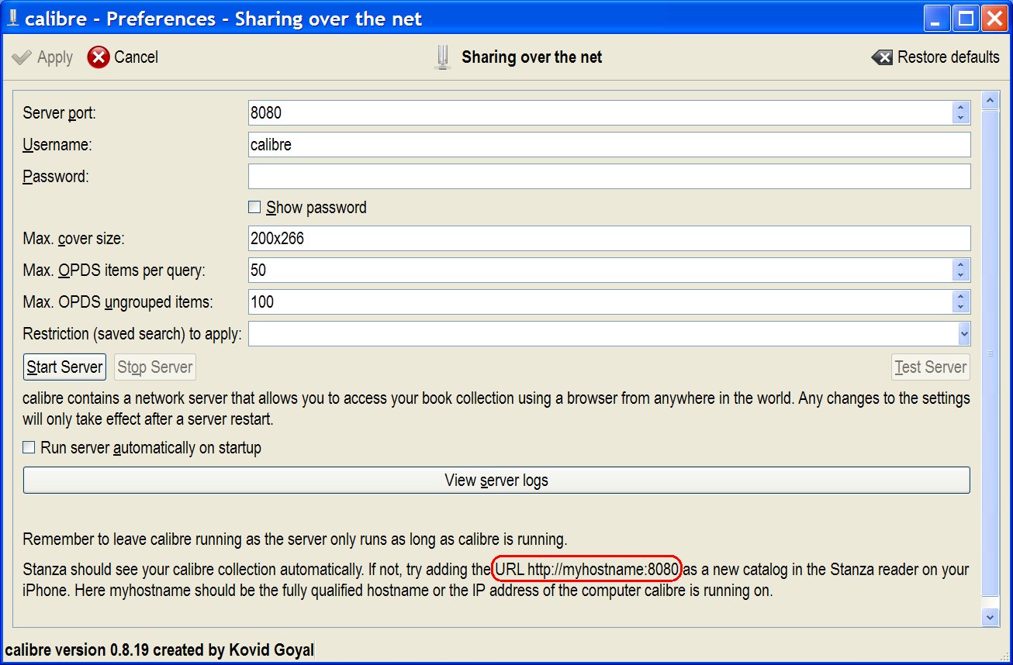Click the "Username:" label
The width and height of the screenshot is (1013, 665).
pyautogui.click(x=57, y=145)
